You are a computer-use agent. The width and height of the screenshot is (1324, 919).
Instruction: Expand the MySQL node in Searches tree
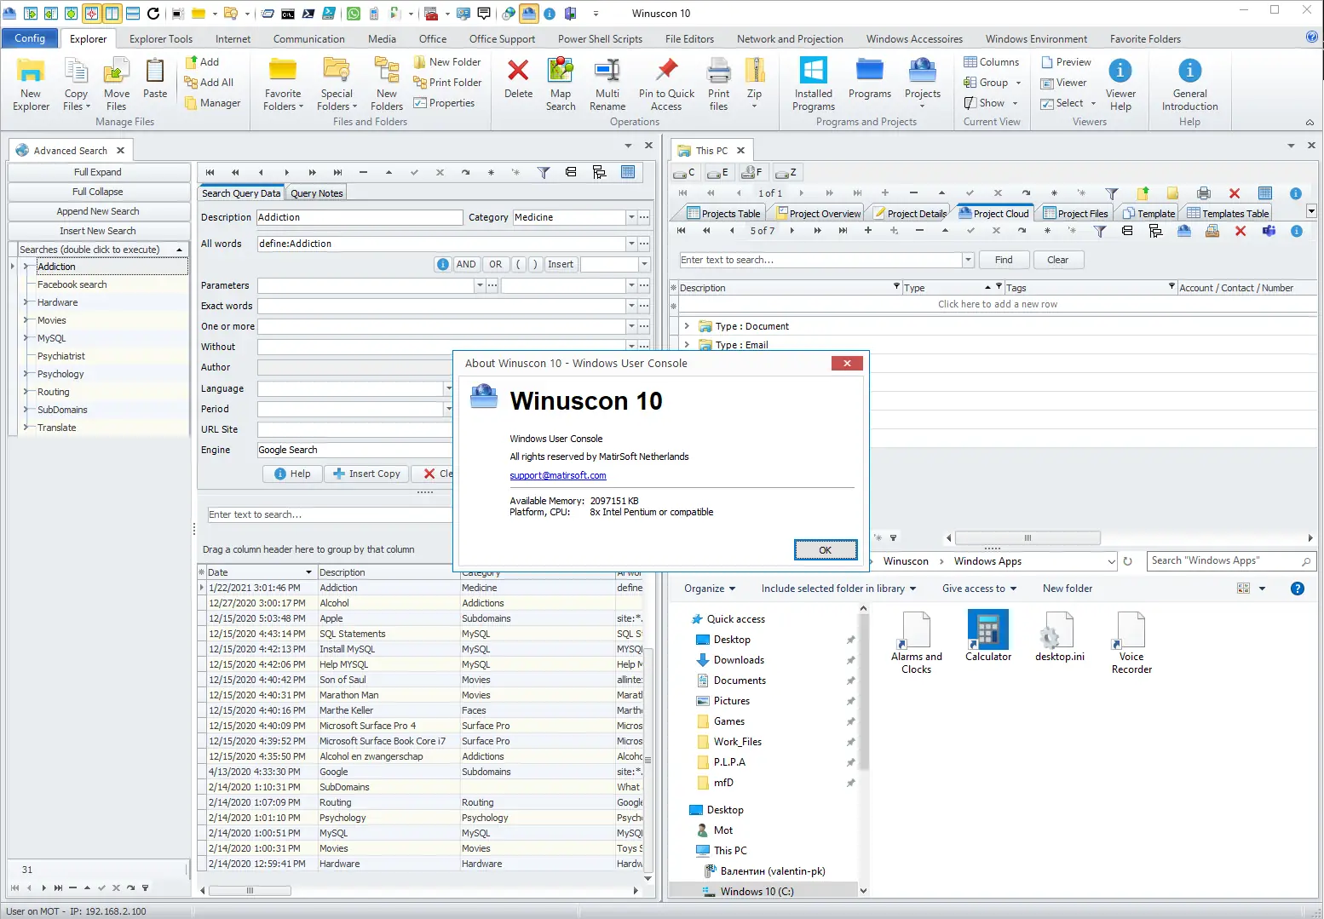pyautogui.click(x=27, y=338)
